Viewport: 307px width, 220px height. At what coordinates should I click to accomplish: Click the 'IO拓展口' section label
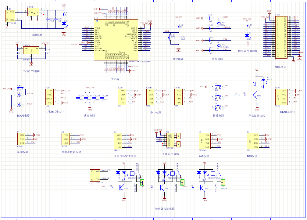(x=281, y=67)
